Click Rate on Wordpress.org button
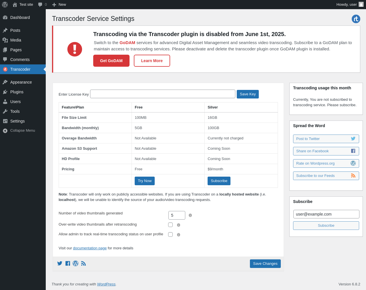The image size is (366, 290). (326, 163)
